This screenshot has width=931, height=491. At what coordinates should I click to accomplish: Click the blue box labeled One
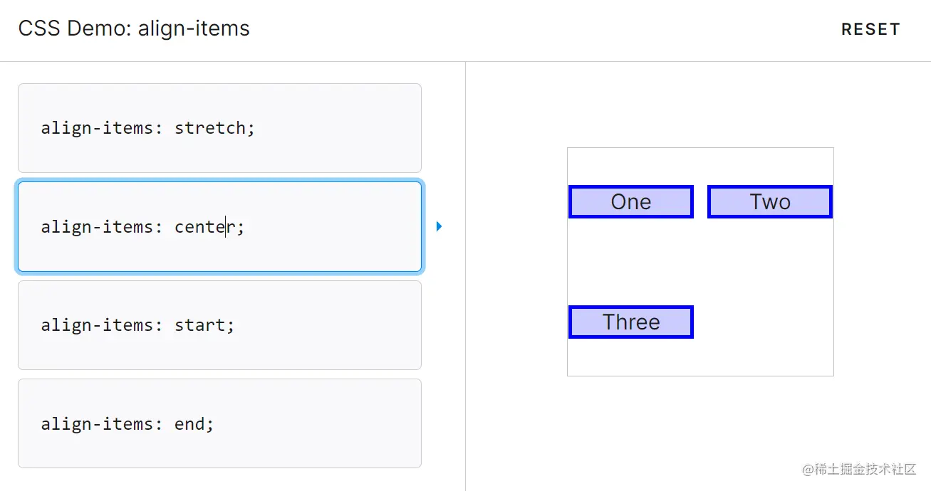click(x=631, y=201)
